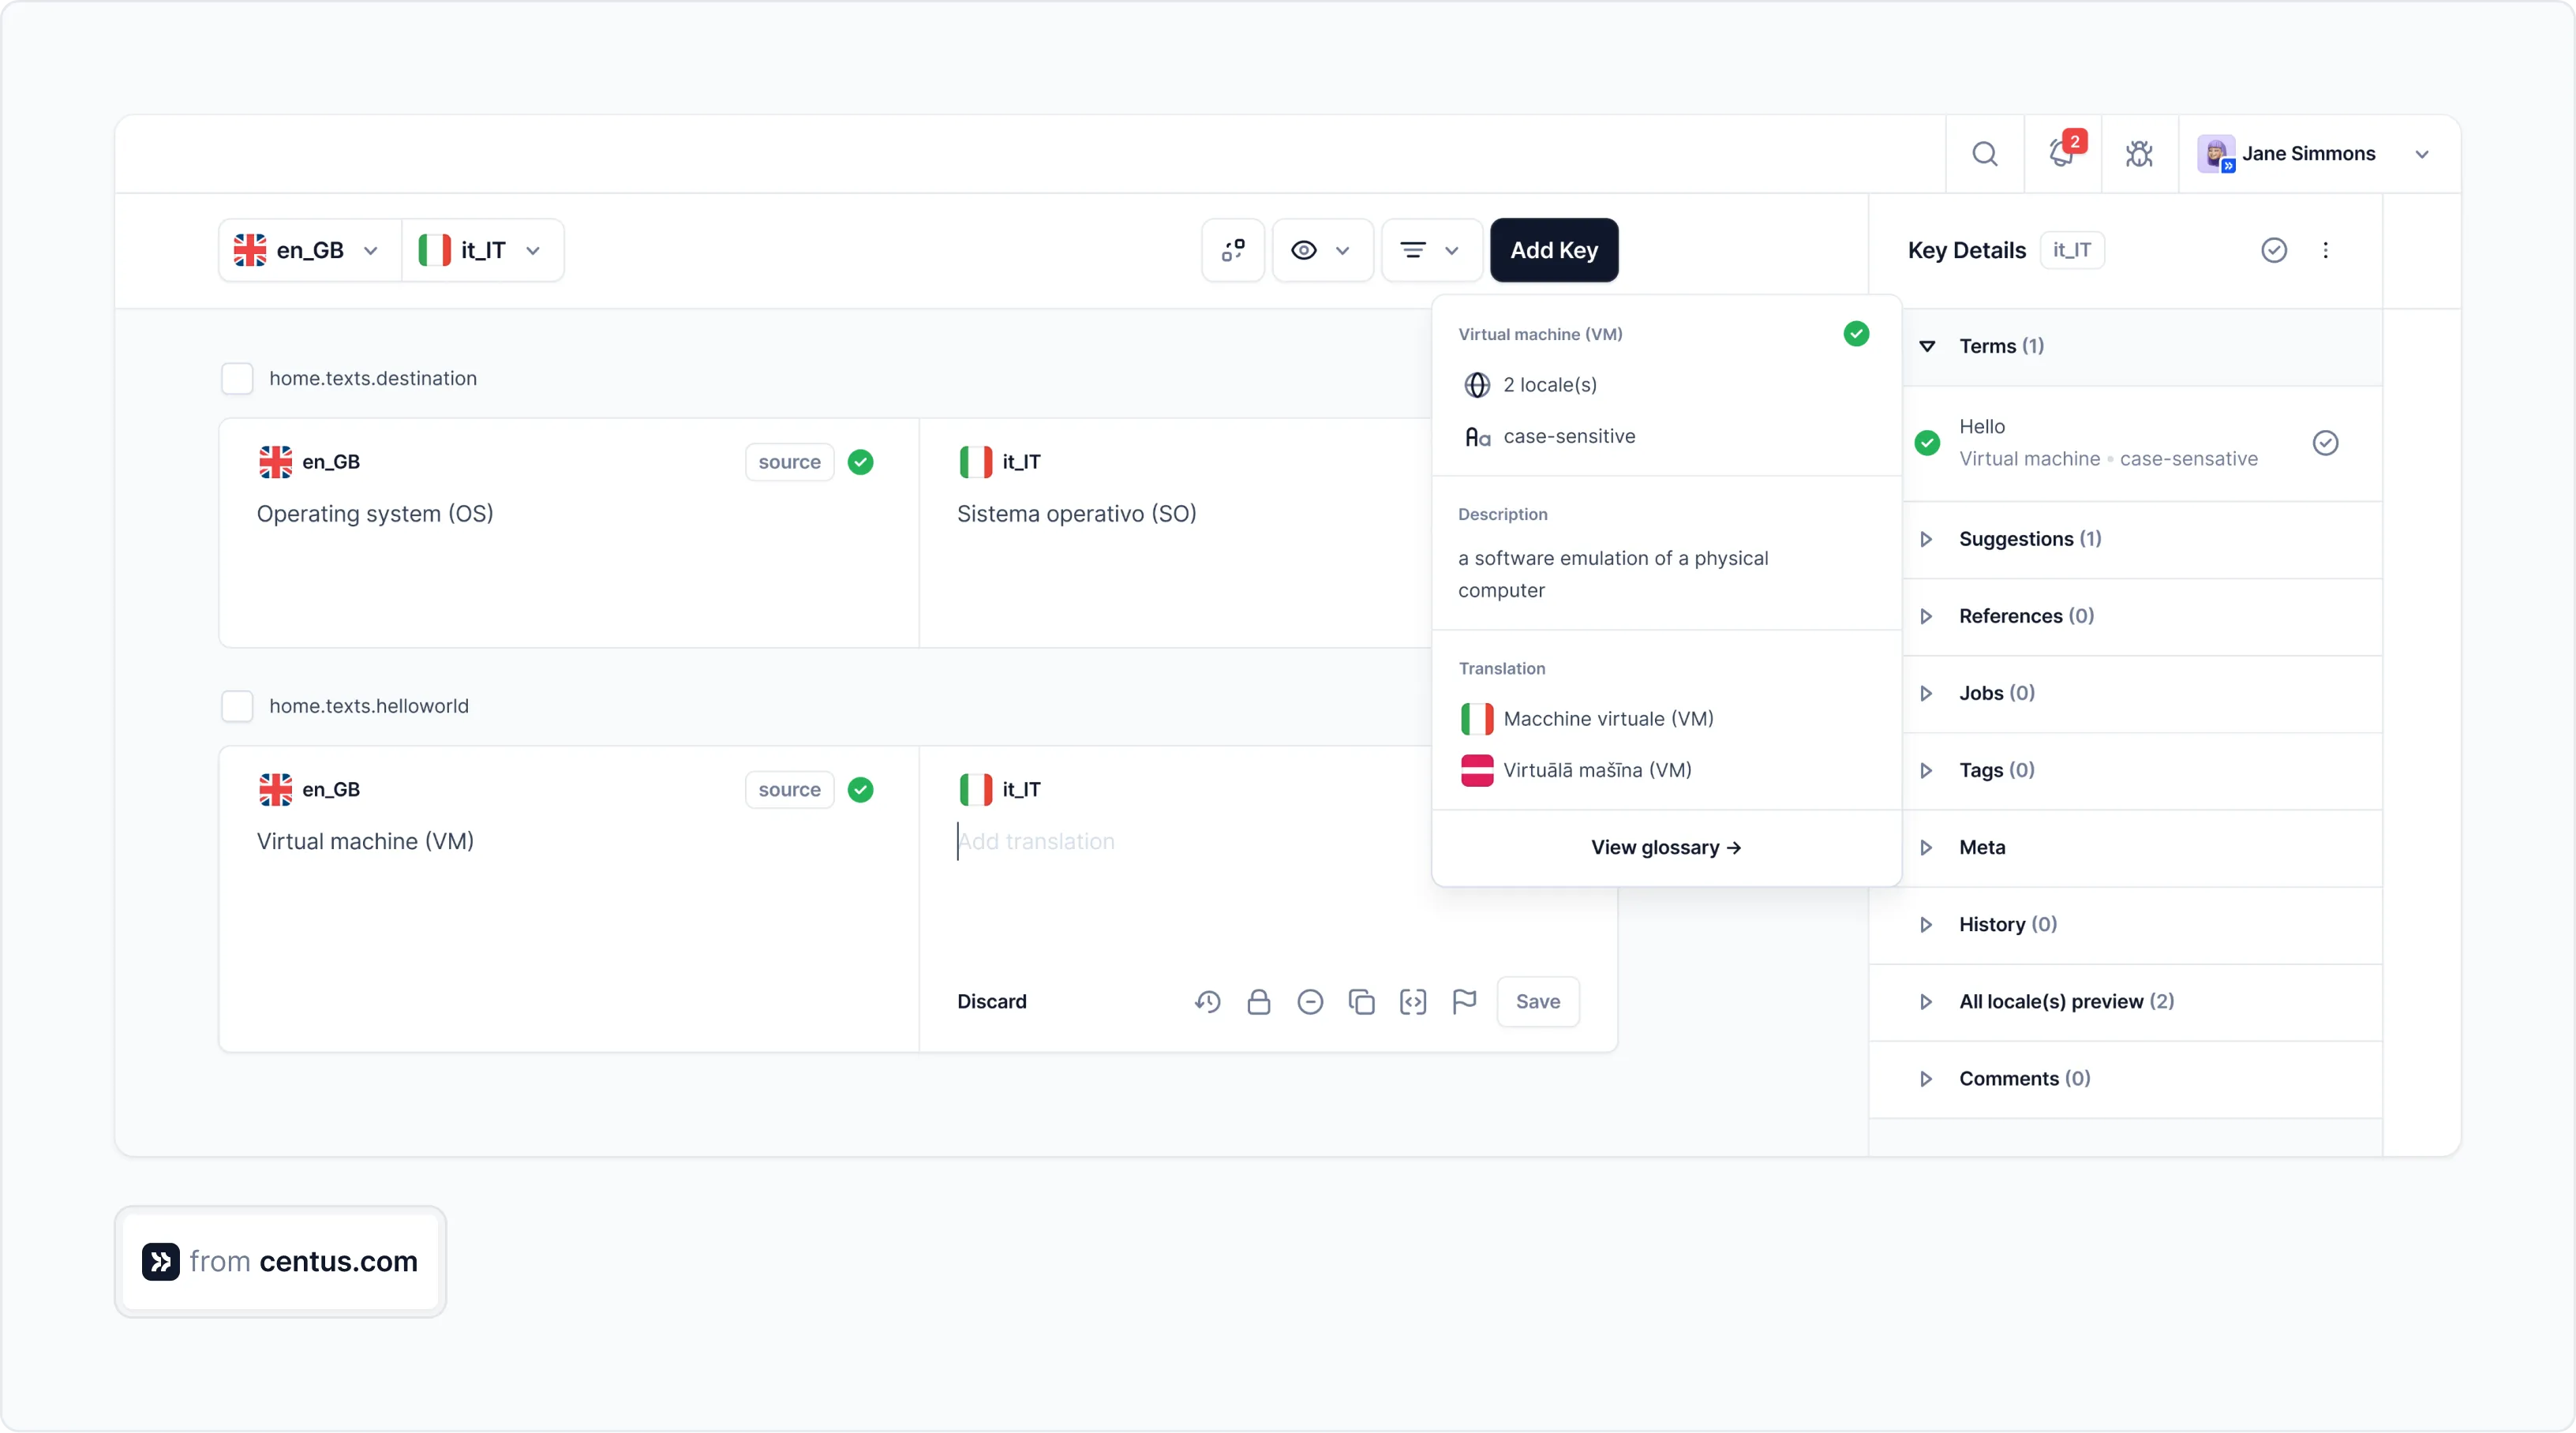Toggle visibility with the eye icon

pos(1303,250)
